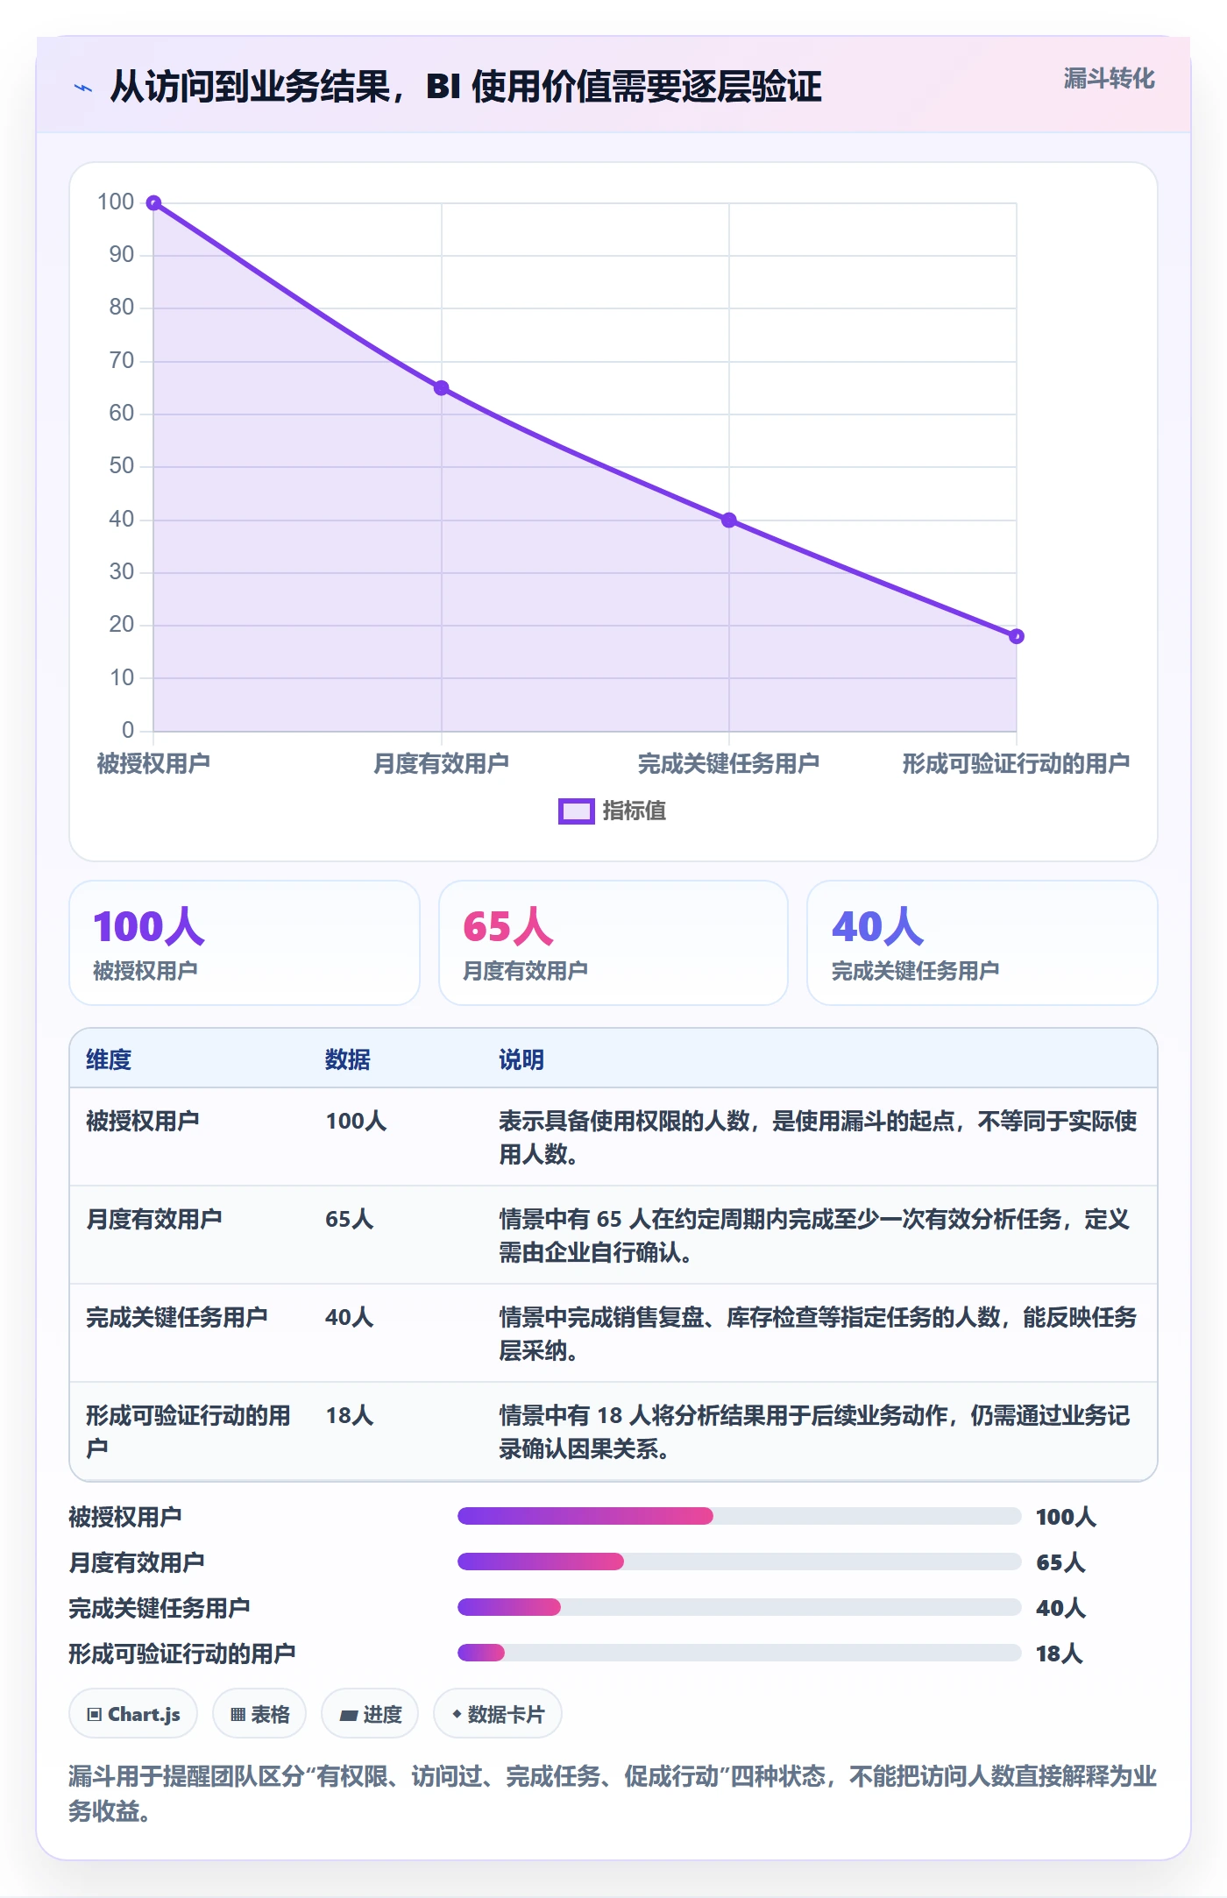Click the bar icon in 进度 chip
The width and height of the screenshot is (1227, 1898).
pyautogui.click(x=349, y=1716)
